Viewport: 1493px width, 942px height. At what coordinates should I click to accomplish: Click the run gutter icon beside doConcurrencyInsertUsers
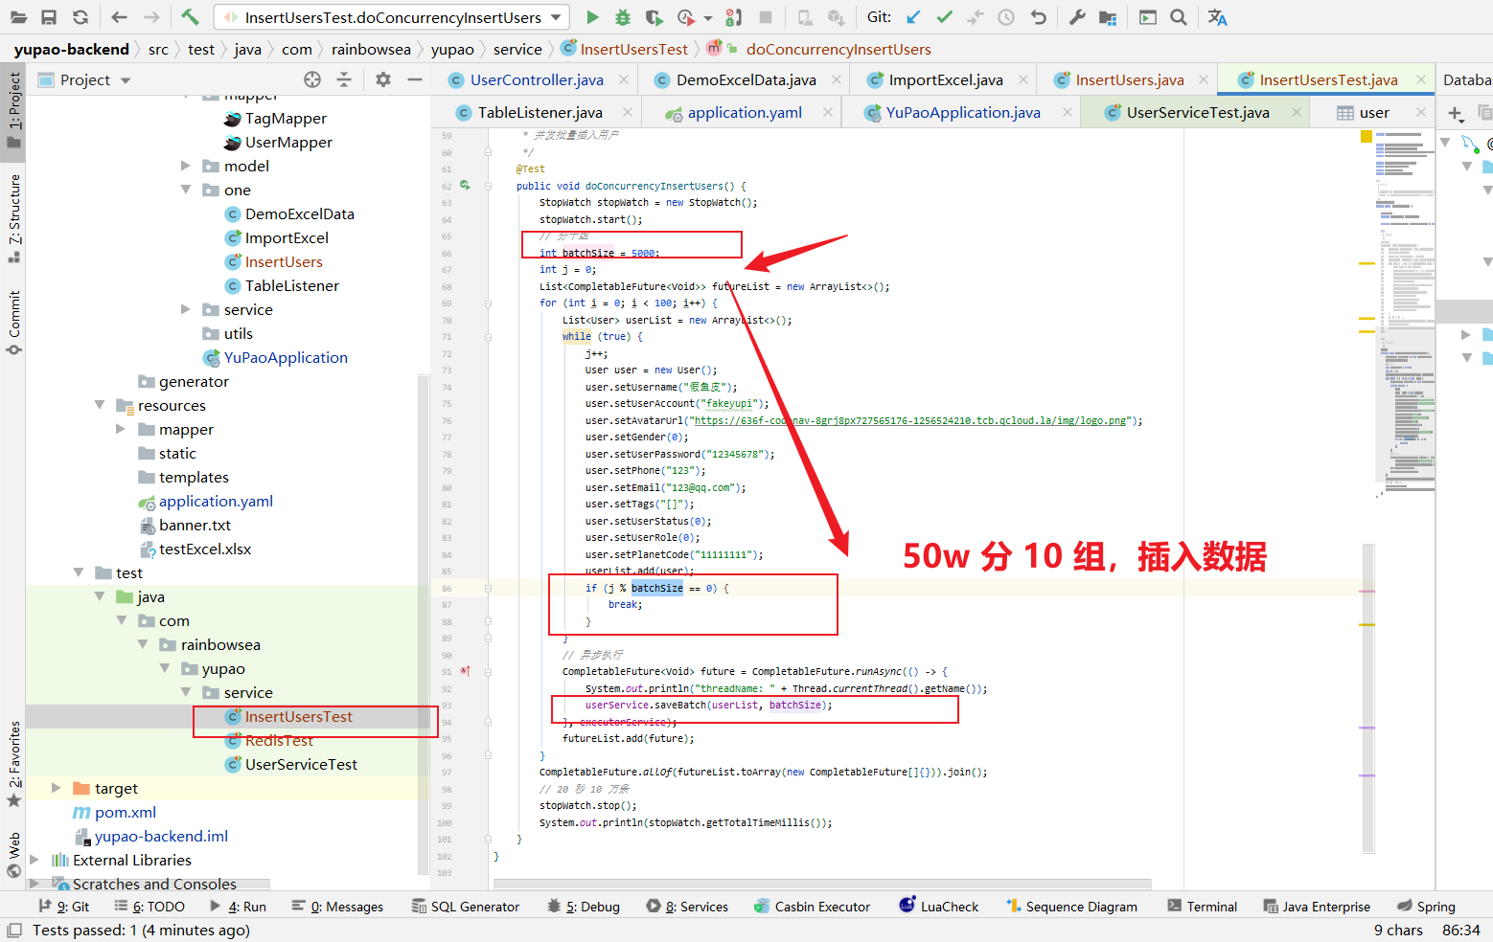click(x=465, y=186)
